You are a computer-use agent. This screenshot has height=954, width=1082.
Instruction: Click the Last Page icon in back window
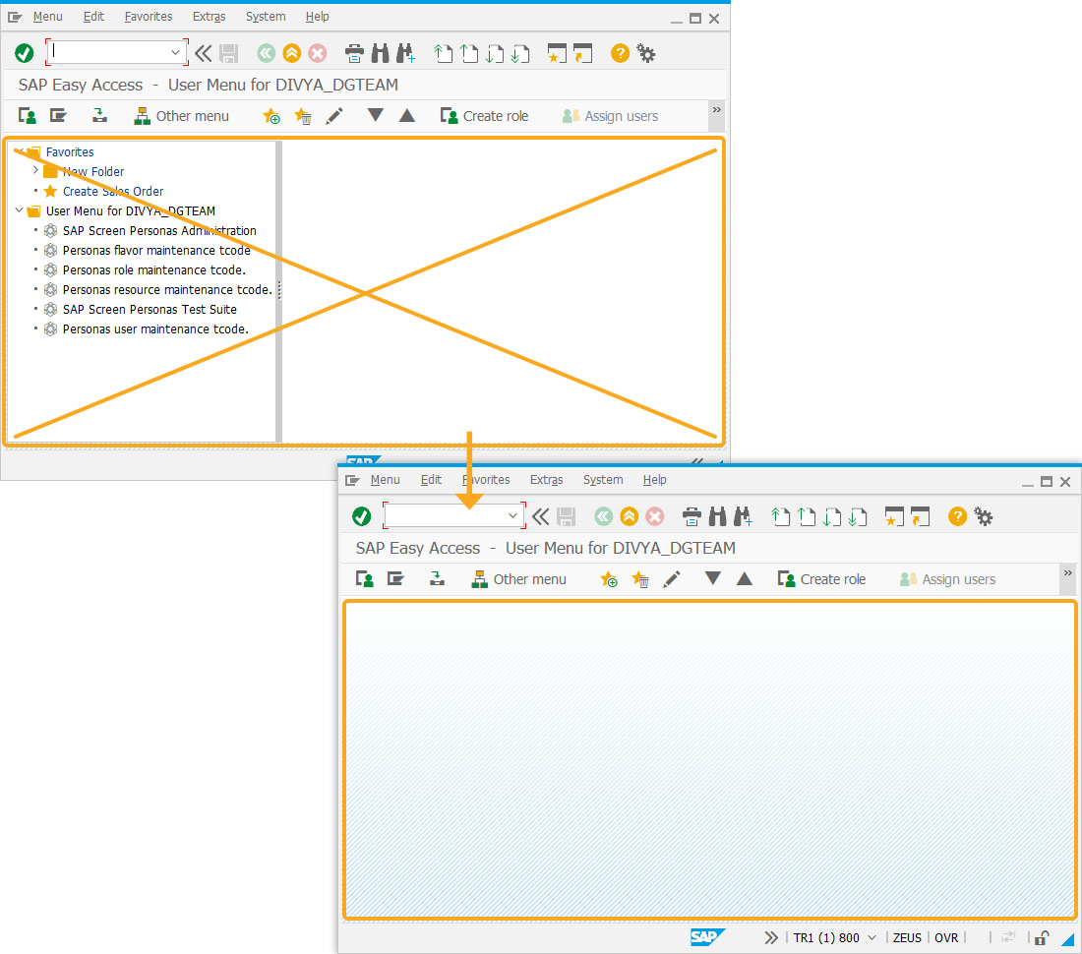(519, 53)
